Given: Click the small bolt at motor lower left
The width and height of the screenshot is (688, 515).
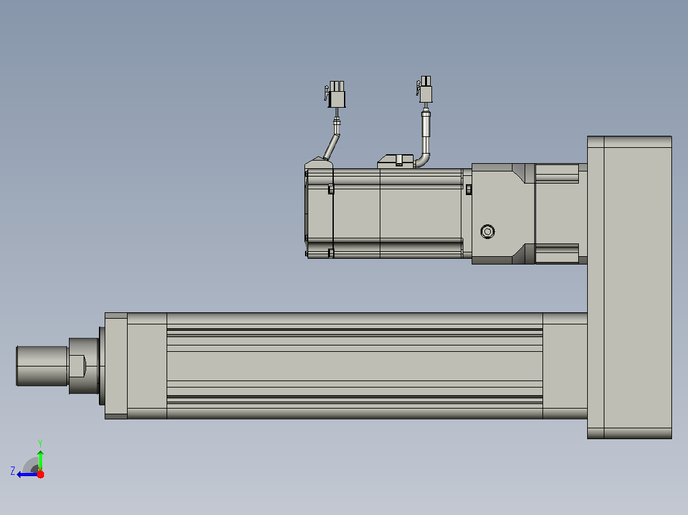Looking at the screenshot, I should coord(331,253).
